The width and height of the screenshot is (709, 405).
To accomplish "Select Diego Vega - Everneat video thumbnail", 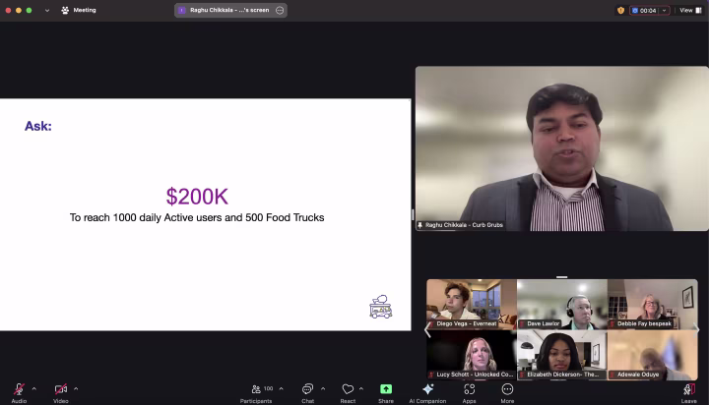I will pos(471,304).
